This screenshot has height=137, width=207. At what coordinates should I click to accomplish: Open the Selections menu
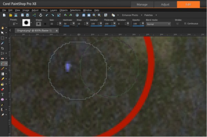click(x=75, y=10)
